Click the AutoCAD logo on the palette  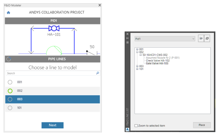tap(128, 130)
